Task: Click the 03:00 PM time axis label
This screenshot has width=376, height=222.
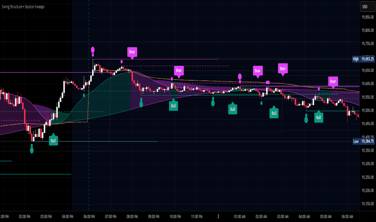Action: point(46,216)
